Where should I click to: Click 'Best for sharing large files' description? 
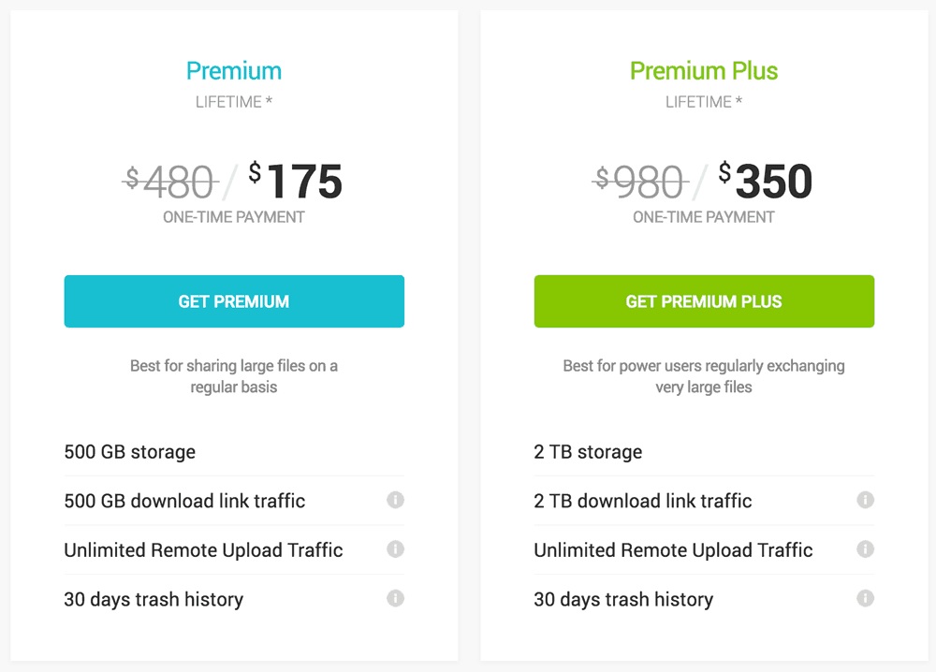point(234,376)
